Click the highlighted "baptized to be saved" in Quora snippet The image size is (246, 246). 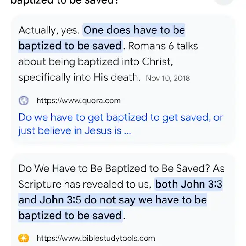pos(70,46)
